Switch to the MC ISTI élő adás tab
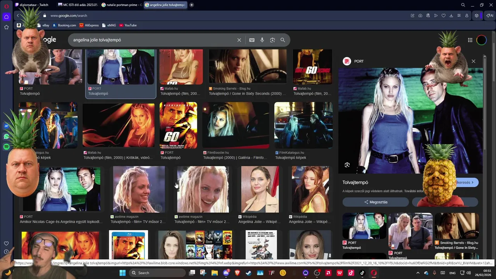This screenshot has height=279, width=496. click(x=77, y=5)
